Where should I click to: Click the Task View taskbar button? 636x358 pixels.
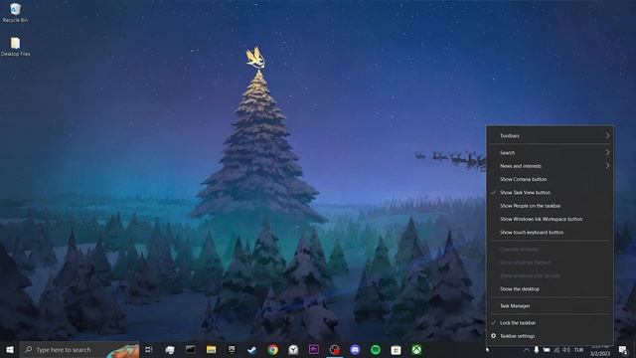(x=149, y=349)
